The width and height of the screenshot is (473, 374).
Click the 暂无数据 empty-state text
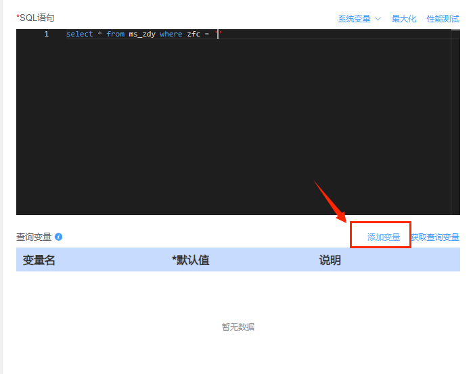(x=238, y=327)
